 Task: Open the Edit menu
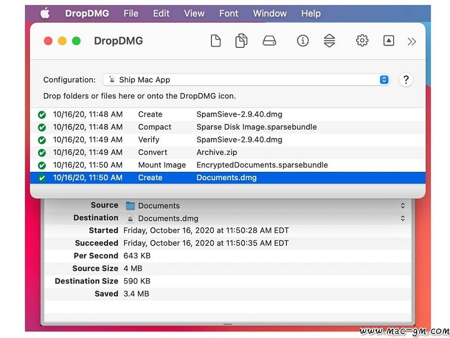click(x=161, y=13)
